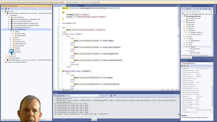Clear all output with the clear icon

click(111, 96)
